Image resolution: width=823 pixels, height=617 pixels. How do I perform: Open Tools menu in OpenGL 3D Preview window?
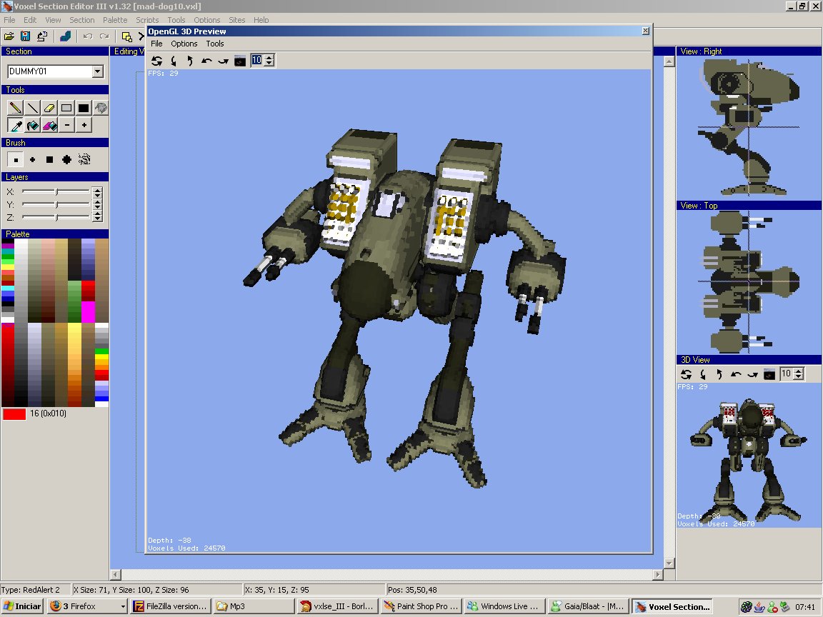tap(214, 44)
